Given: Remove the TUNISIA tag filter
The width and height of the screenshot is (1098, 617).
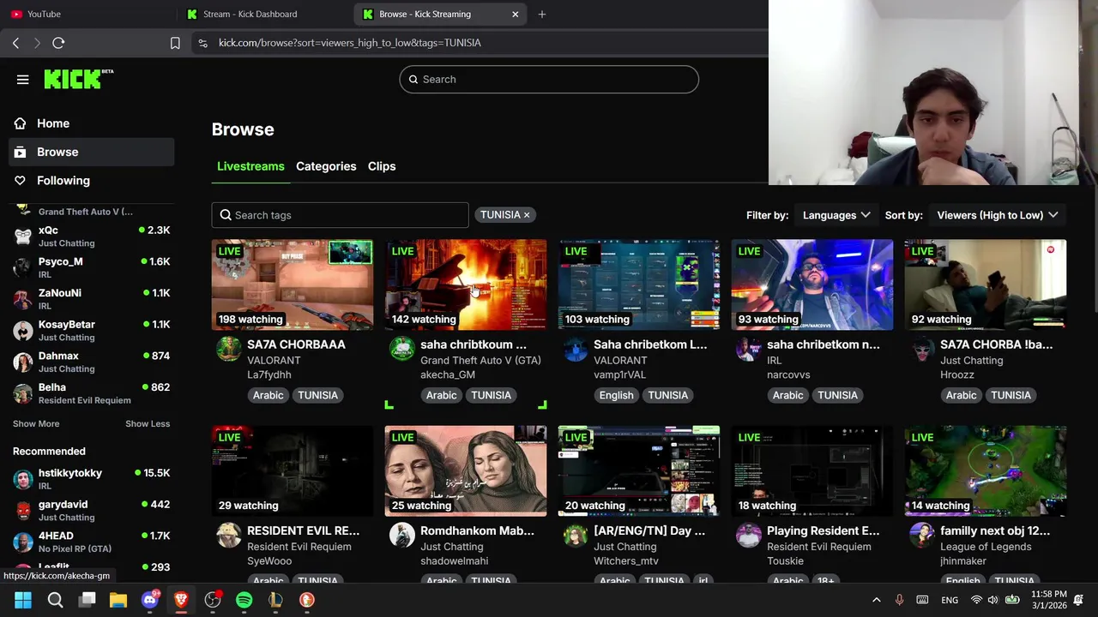Looking at the screenshot, I should click(527, 215).
